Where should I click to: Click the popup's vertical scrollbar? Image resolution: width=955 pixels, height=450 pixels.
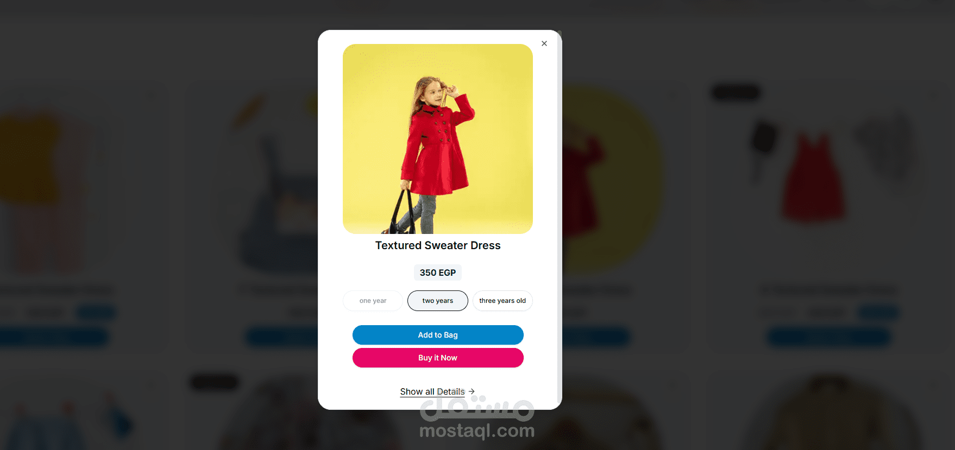tap(560, 217)
